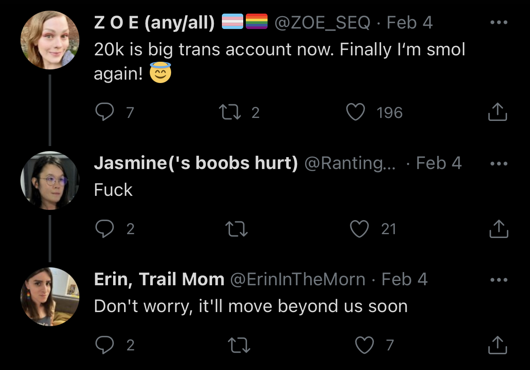Open Erin, Trail Mom's avatar
Screen dimensions: 530x370
click(x=50, y=297)
